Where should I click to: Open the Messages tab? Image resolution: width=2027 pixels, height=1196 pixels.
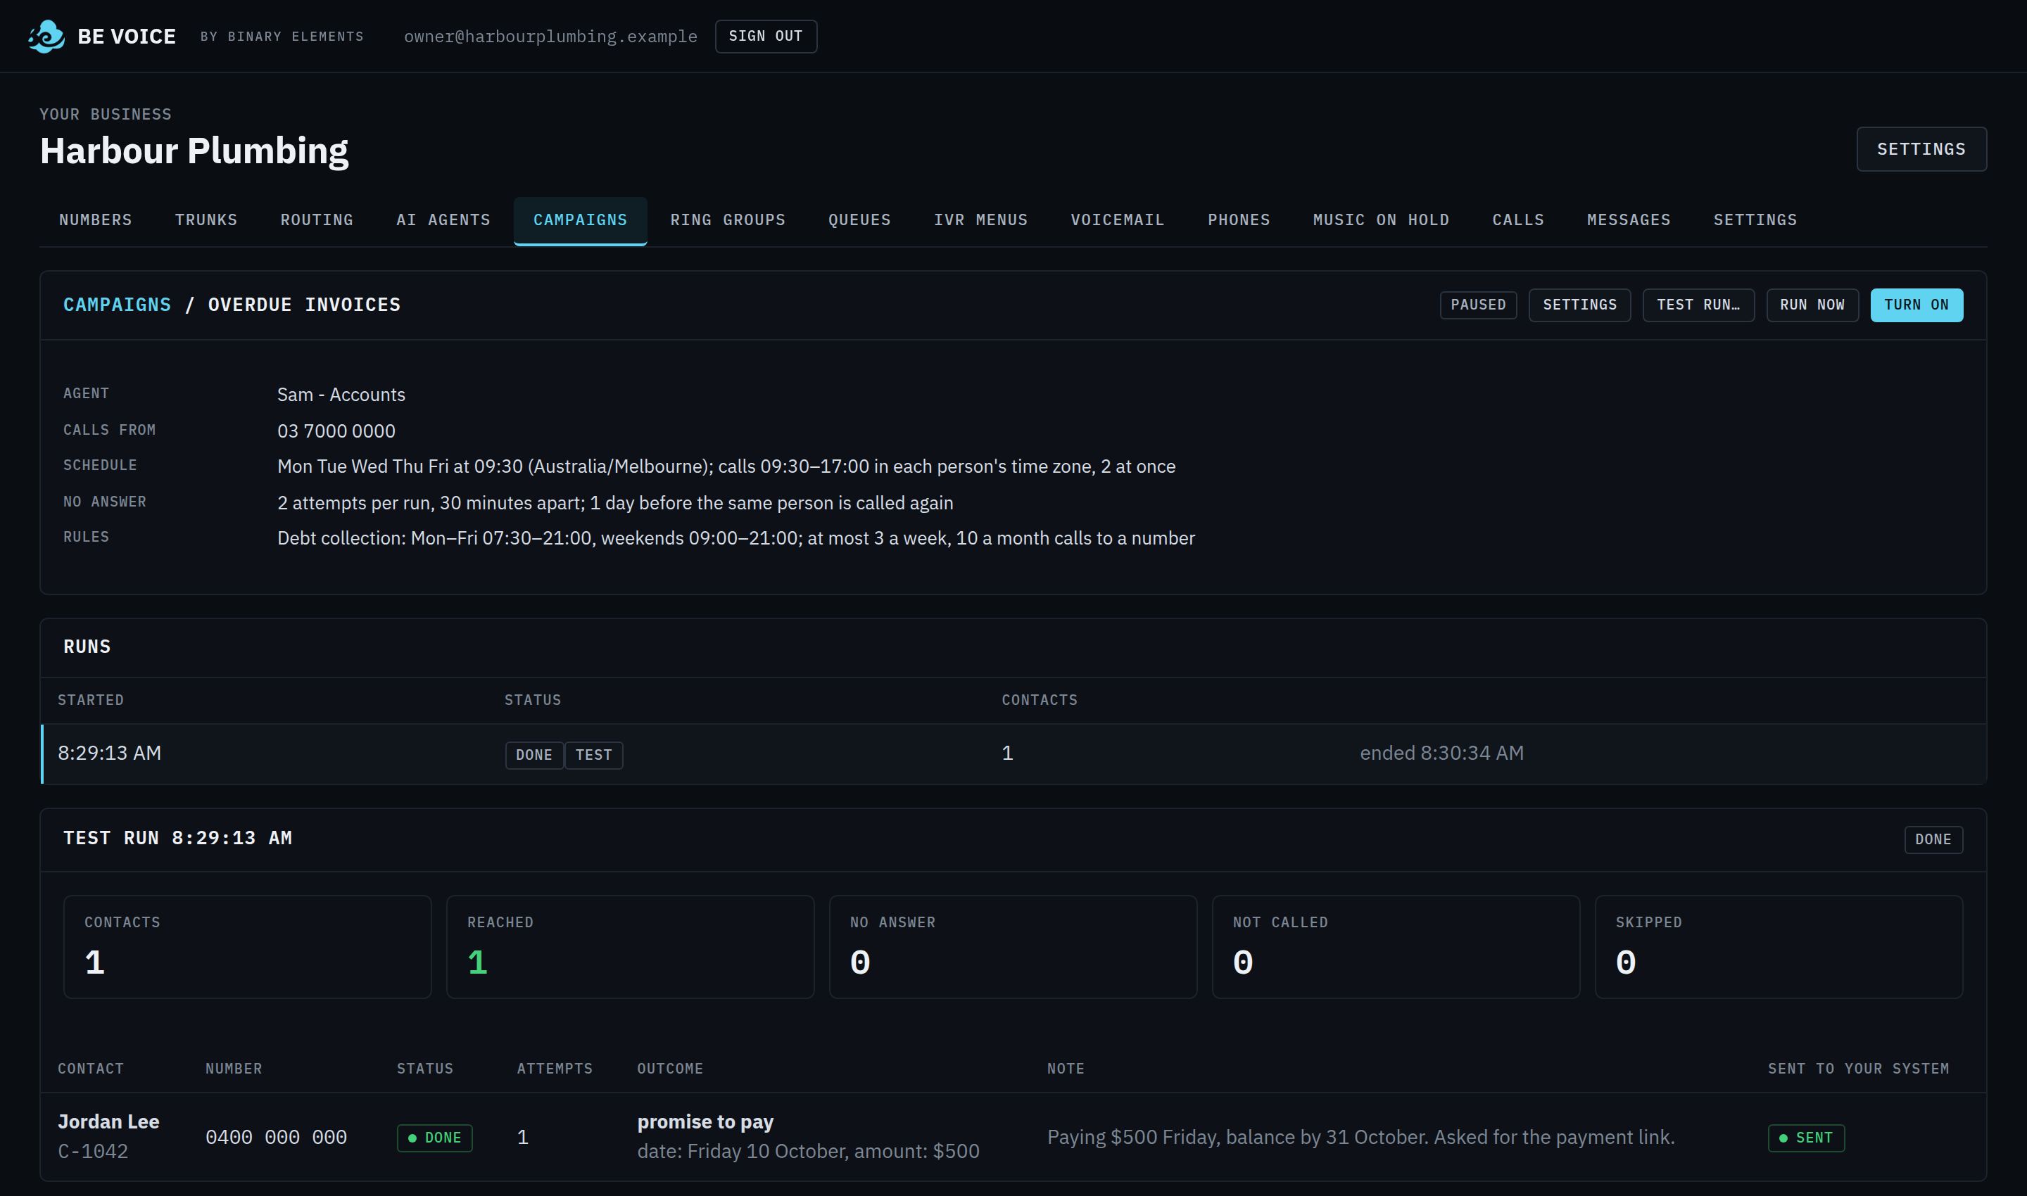tap(1628, 220)
